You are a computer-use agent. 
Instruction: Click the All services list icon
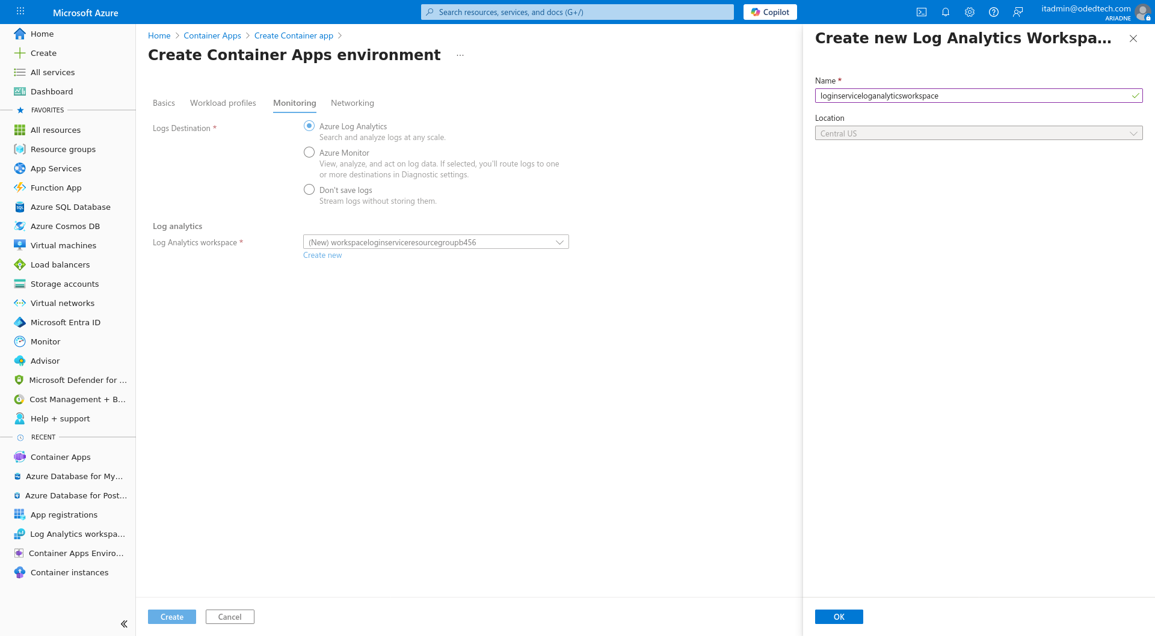click(20, 72)
